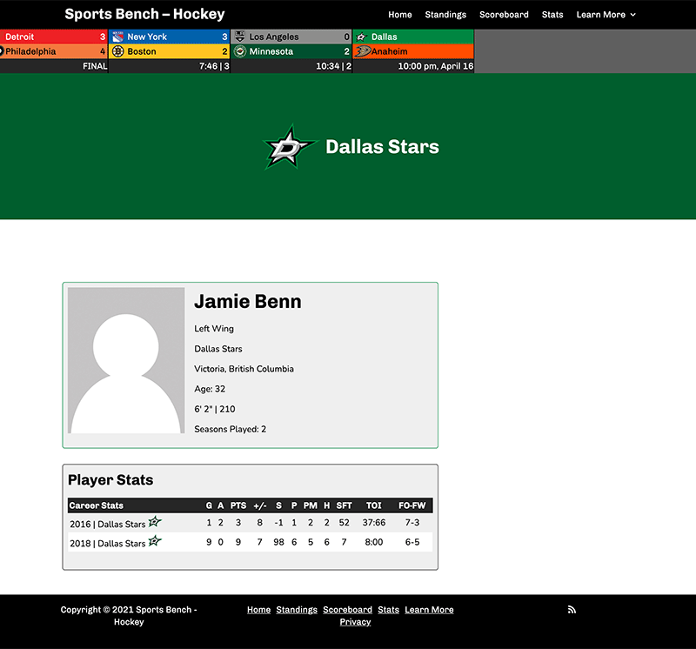Click the Dallas Stars logo in the banner
The image size is (696, 649).
pyautogui.click(x=291, y=147)
